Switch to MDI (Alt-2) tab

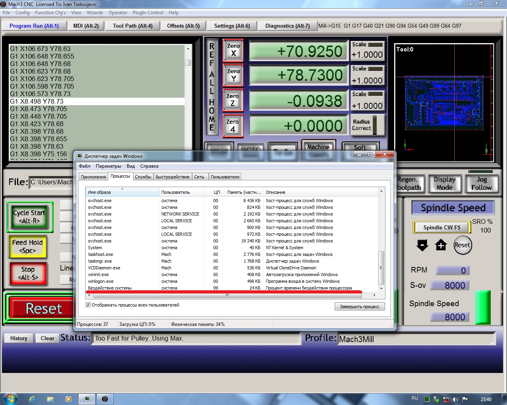(x=86, y=26)
